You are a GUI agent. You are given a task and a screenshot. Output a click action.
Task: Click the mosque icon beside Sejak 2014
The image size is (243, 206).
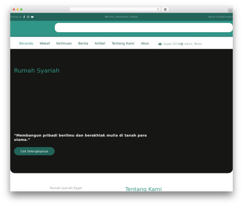click(160, 44)
